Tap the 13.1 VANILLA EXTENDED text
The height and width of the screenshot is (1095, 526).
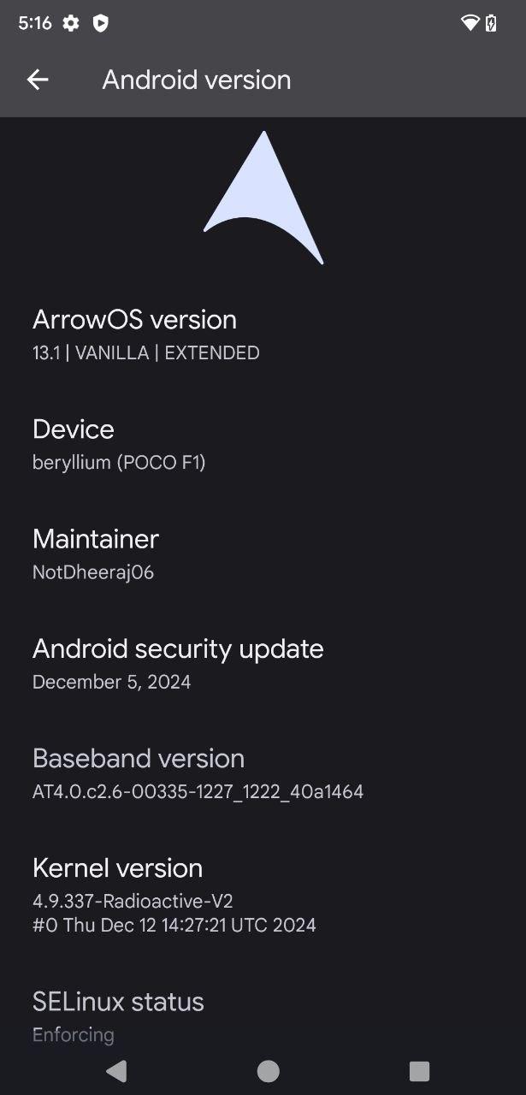click(146, 353)
